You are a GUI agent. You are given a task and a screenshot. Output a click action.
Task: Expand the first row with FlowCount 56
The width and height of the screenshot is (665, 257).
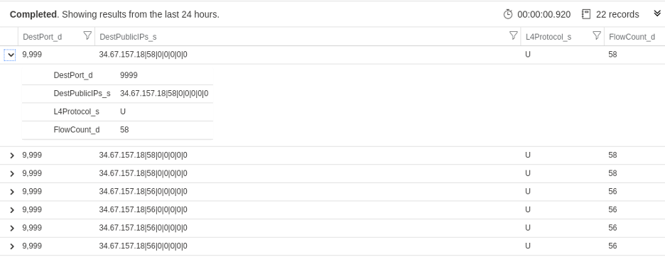[12, 192]
